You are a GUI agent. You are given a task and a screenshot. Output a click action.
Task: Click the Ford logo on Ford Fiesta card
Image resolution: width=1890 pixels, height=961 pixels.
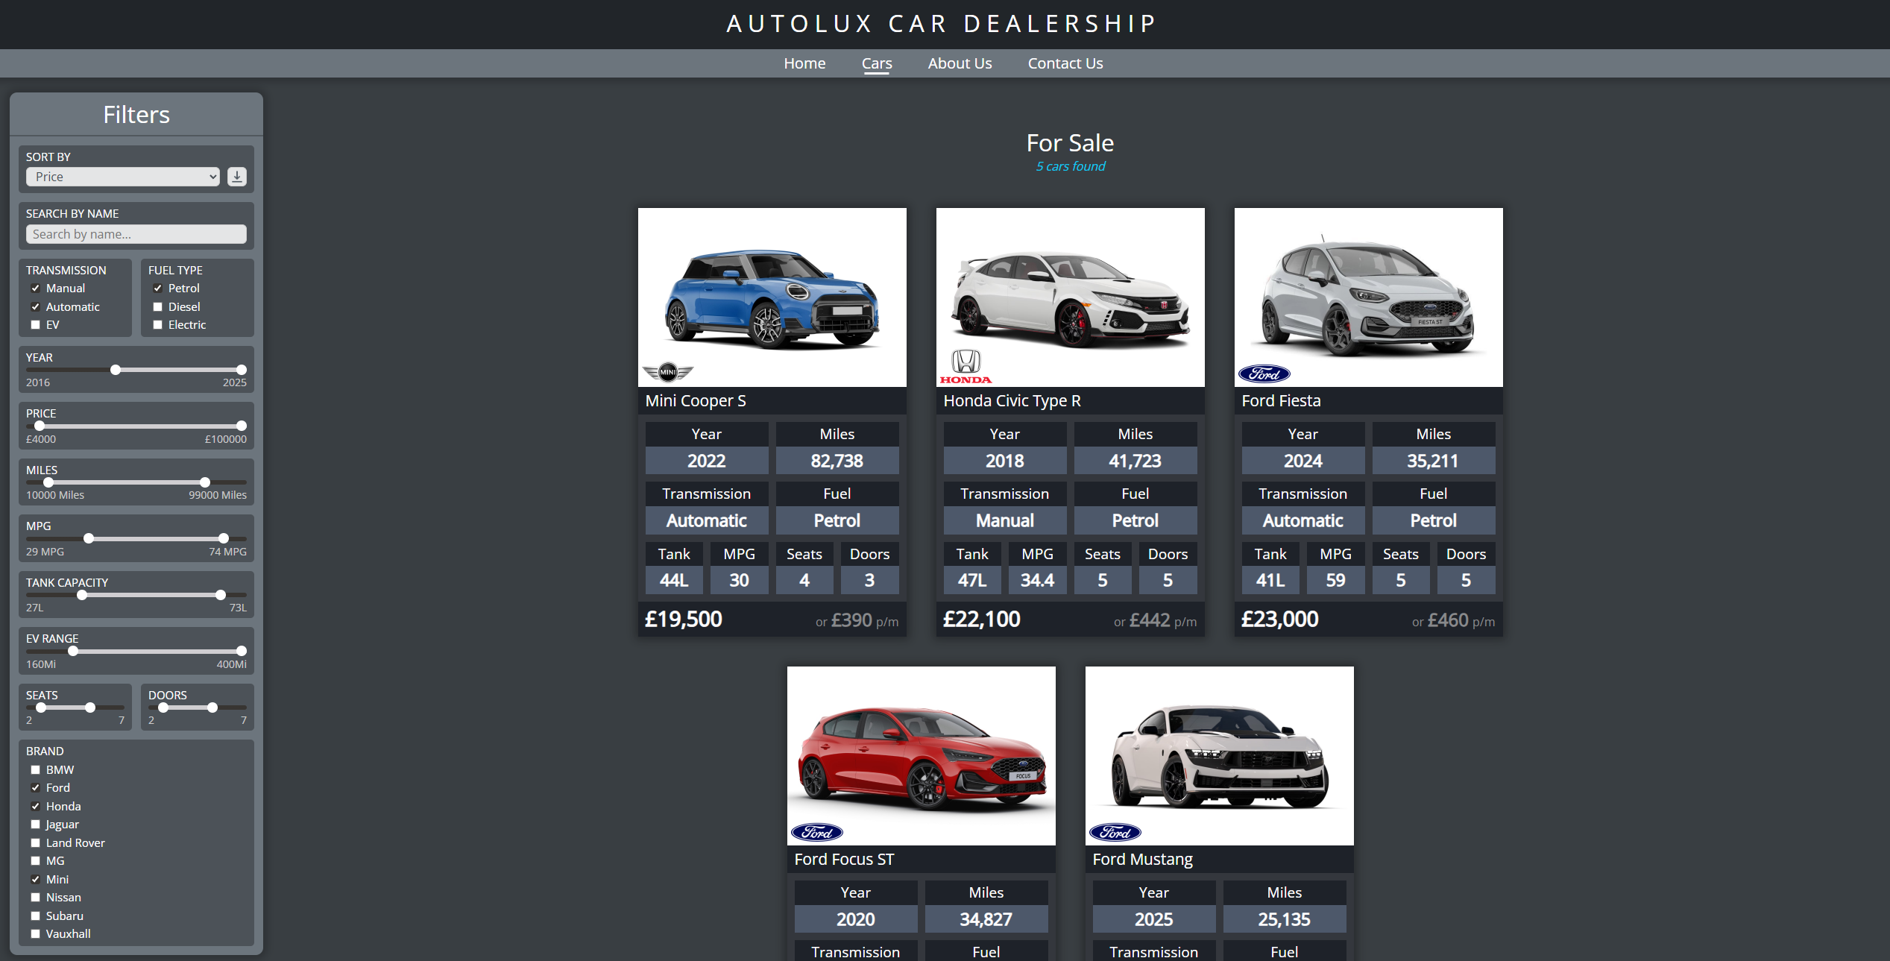coord(1264,374)
